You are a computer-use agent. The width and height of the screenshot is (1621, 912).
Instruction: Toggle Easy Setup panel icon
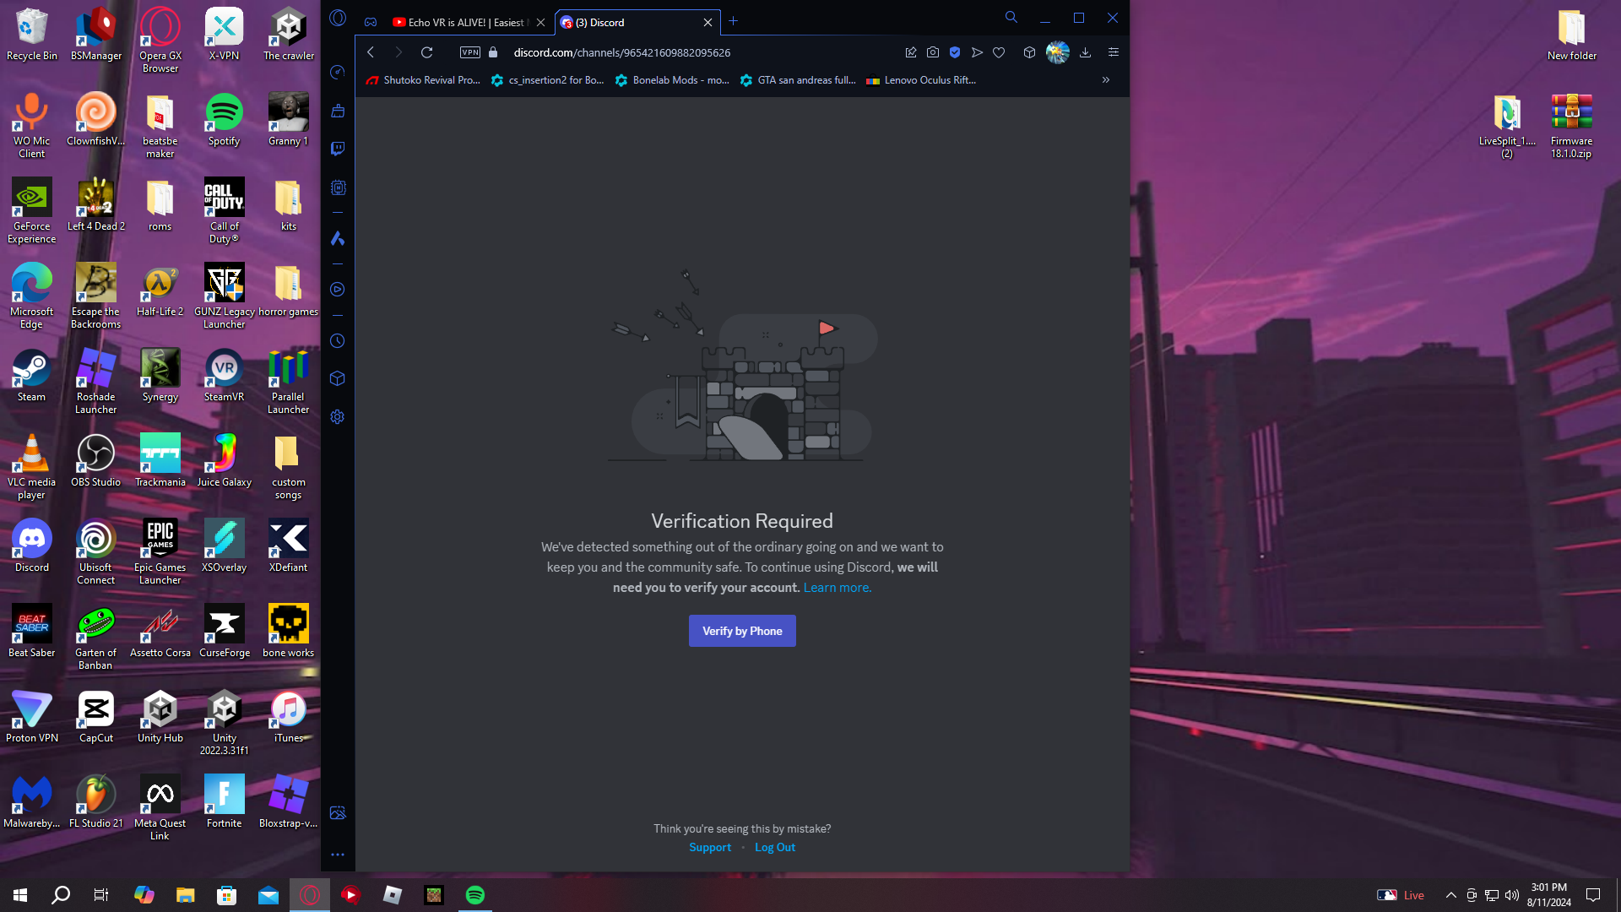point(1114,52)
